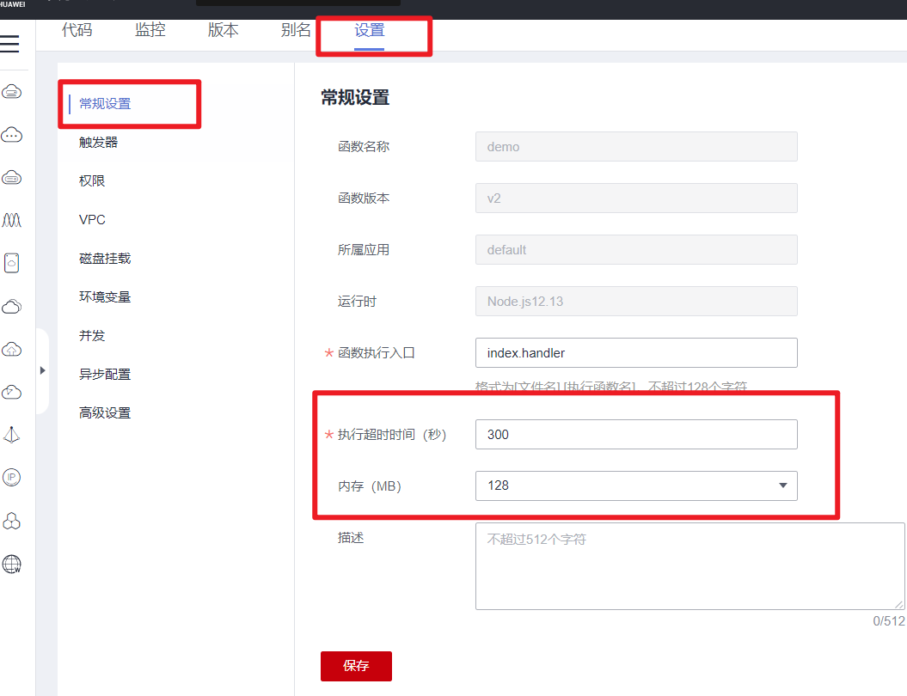Viewport: 907px width, 696px height.
Task: Click the 描述 text area
Action: [x=690, y=566]
